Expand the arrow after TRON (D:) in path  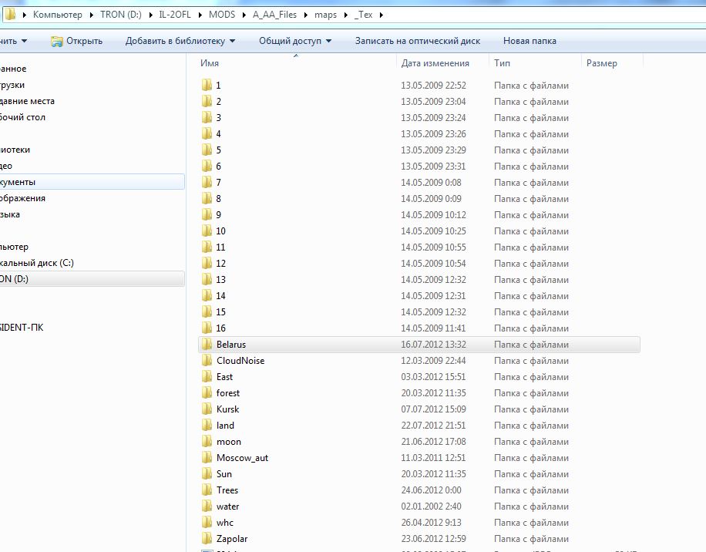(151, 15)
